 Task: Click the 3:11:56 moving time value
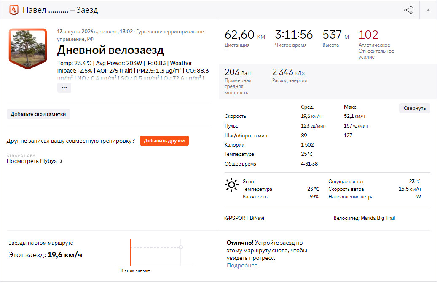pyautogui.click(x=294, y=35)
